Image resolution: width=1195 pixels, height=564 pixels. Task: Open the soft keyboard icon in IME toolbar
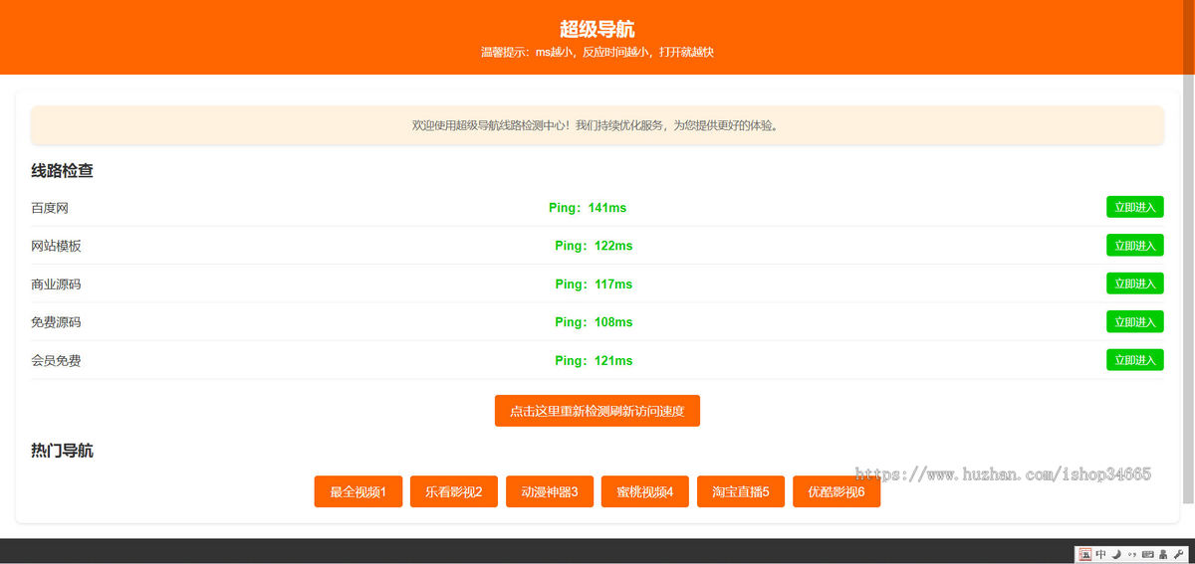point(1147,554)
